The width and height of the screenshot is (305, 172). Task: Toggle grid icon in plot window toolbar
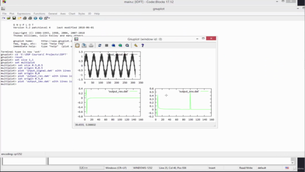107,45
